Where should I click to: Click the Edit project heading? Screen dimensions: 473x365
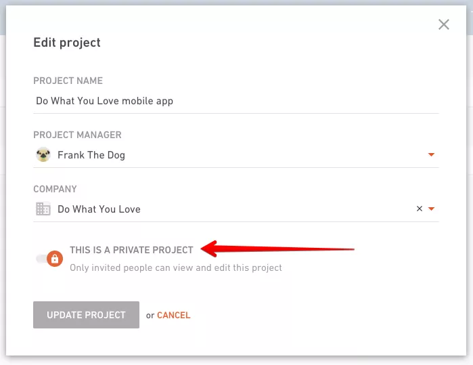click(67, 43)
